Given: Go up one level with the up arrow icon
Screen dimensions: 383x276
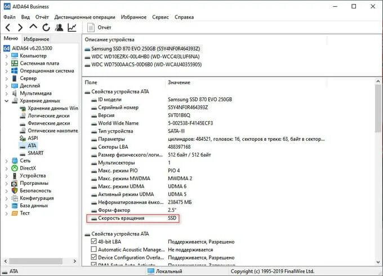Looking at the screenshot, I should click(x=33, y=27).
